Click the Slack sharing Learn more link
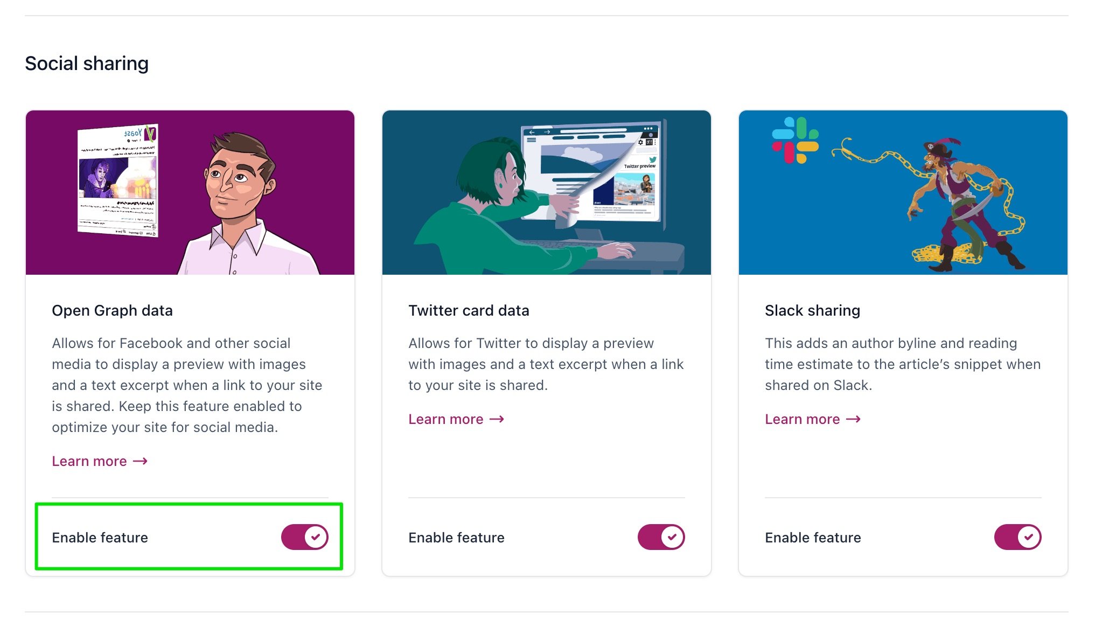 802,419
